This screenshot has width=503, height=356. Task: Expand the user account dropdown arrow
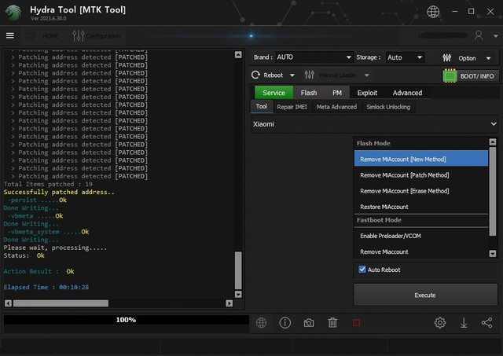pyautogui.click(x=496, y=36)
